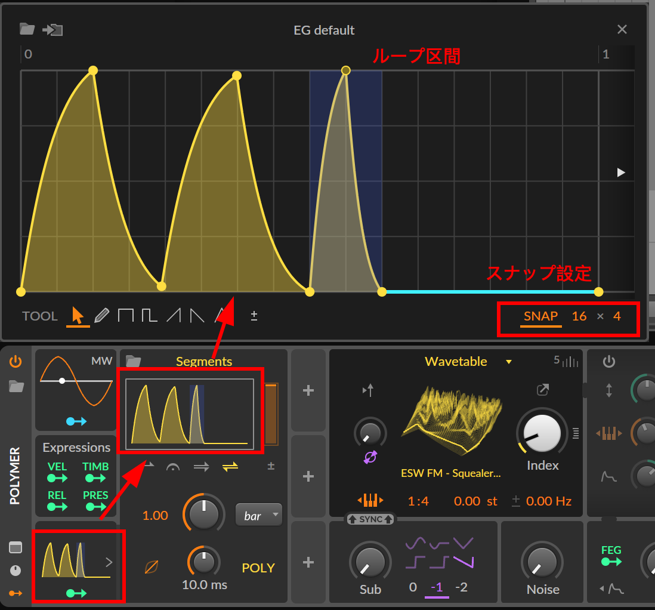This screenshot has height=610, width=655.
Task: Click the filter up-down arrow icon
Action: tap(609, 390)
